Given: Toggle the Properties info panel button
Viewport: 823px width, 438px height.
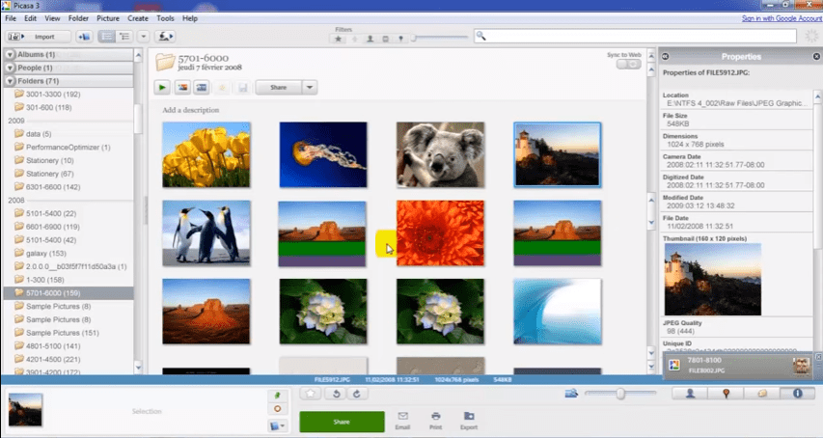Looking at the screenshot, I should click(797, 394).
